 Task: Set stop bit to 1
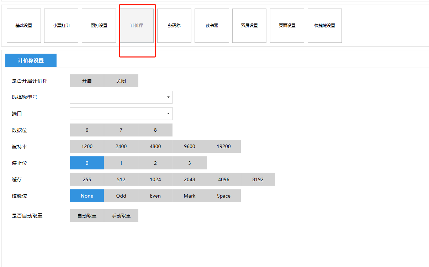pyautogui.click(x=121, y=163)
